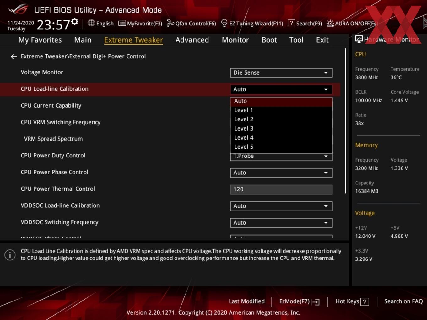Open Search(F9) question mark icon
Screen dimensions: 427x320
[291, 23]
